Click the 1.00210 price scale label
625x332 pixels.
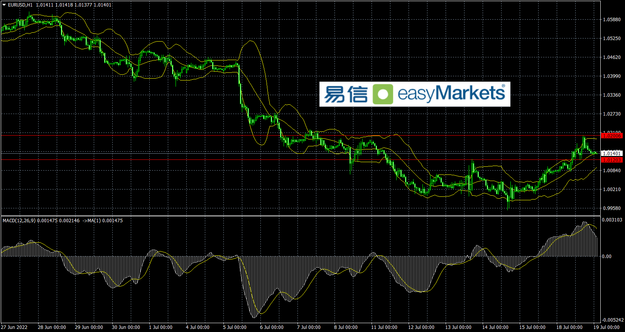(612, 189)
